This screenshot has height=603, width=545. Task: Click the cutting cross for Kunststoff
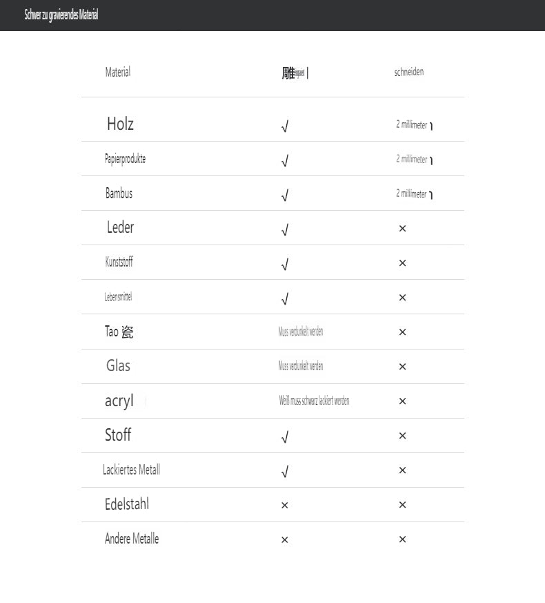pyautogui.click(x=402, y=263)
